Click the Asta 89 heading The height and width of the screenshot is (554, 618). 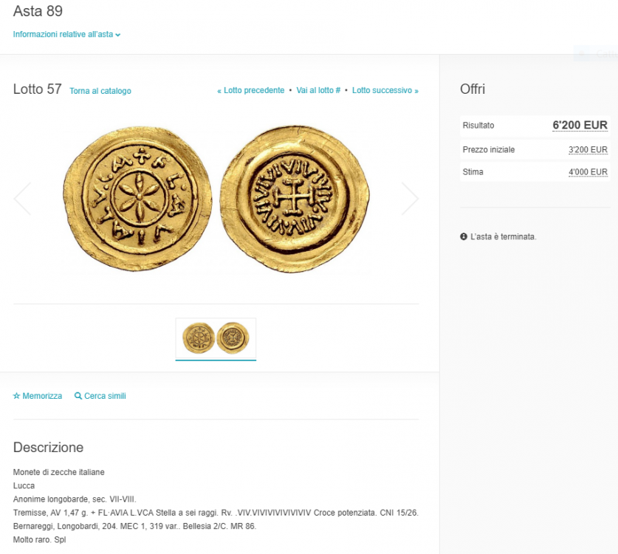coord(38,11)
